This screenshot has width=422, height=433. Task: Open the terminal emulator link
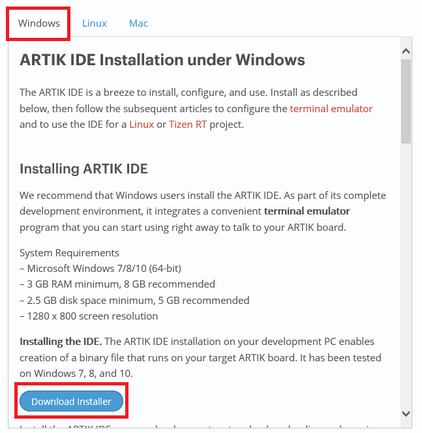coord(331,108)
